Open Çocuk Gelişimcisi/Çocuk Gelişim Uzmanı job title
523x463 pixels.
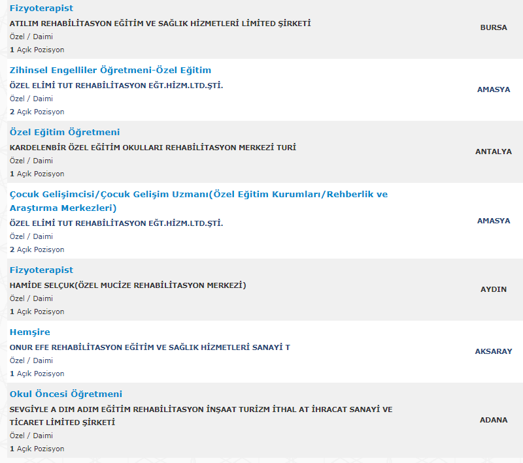(198, 195)
